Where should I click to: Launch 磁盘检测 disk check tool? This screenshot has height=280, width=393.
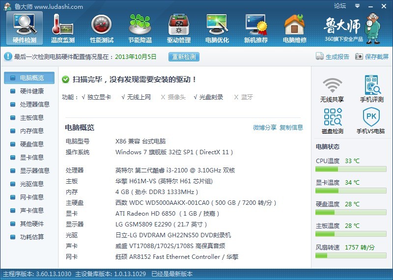pos(332,121)
